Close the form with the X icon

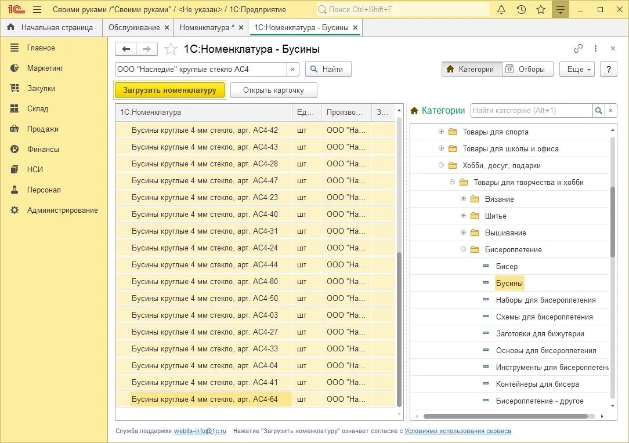[x=613, y=49]
